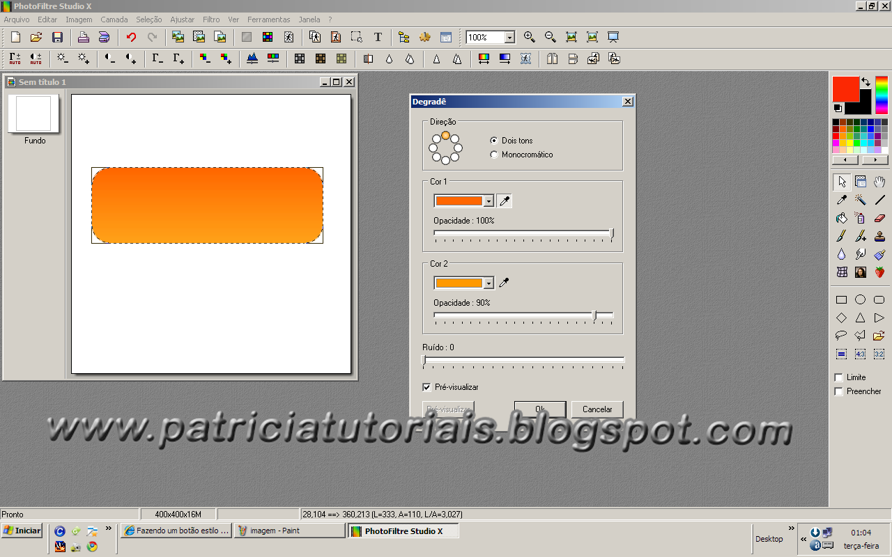Open the Cor 2 color dropdown

pos(489,283)
